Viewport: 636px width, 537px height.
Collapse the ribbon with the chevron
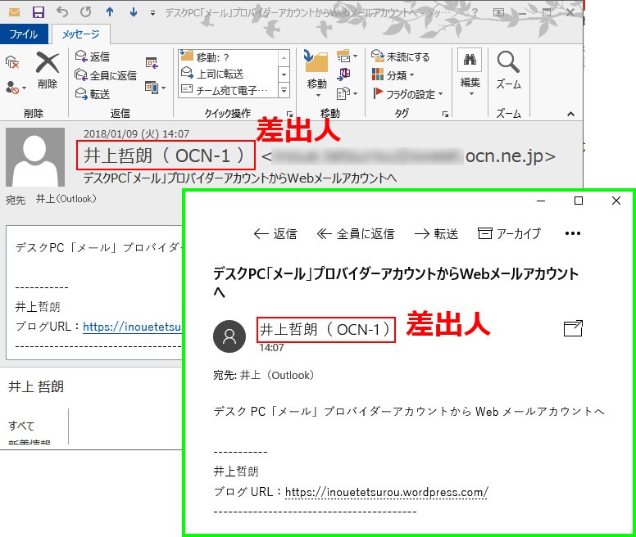pyautogui.click(x=570, y=114)
